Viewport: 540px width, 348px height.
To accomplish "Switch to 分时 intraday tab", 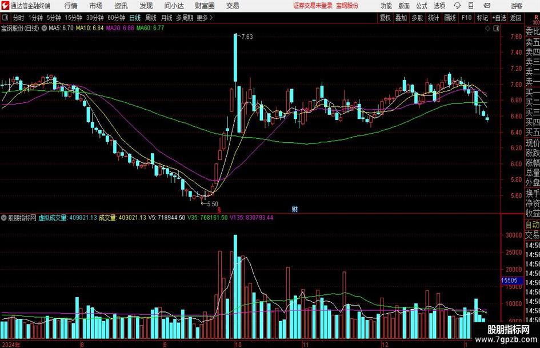I will coord(18,18).
